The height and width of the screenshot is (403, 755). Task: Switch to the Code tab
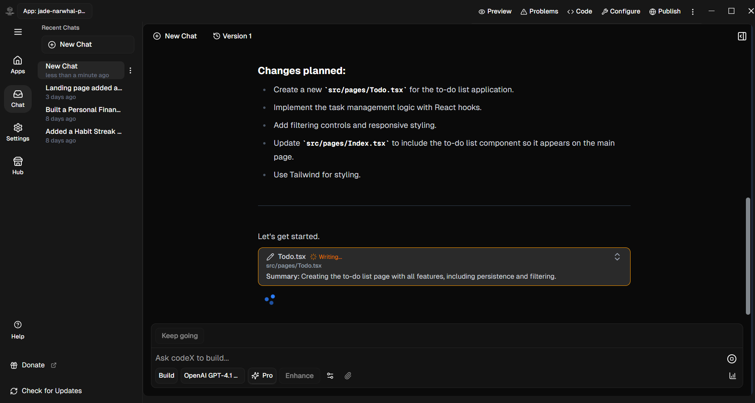(x=579, y=11)
